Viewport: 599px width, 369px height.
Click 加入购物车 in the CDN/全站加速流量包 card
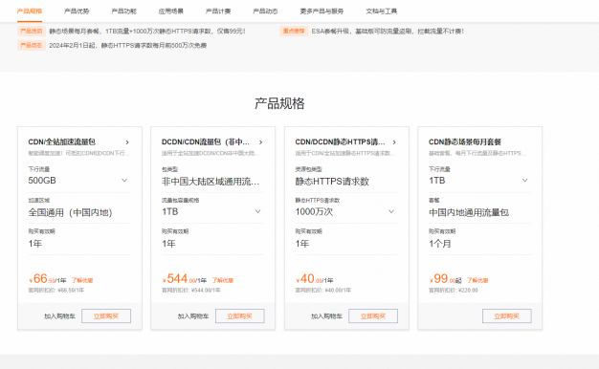click(59, 316)
